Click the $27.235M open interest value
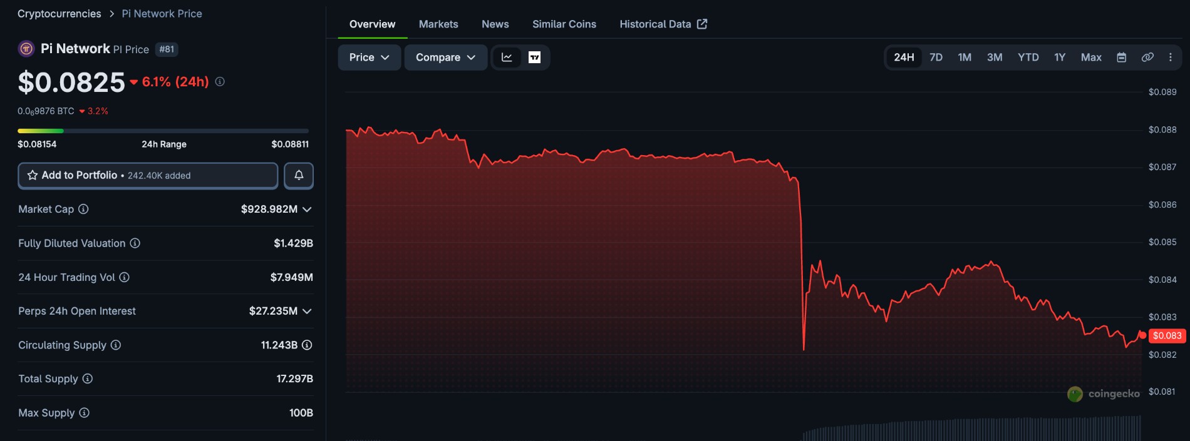Image resolution: width=1190 pixels, height=441 pixels. [x=273, y=311]
